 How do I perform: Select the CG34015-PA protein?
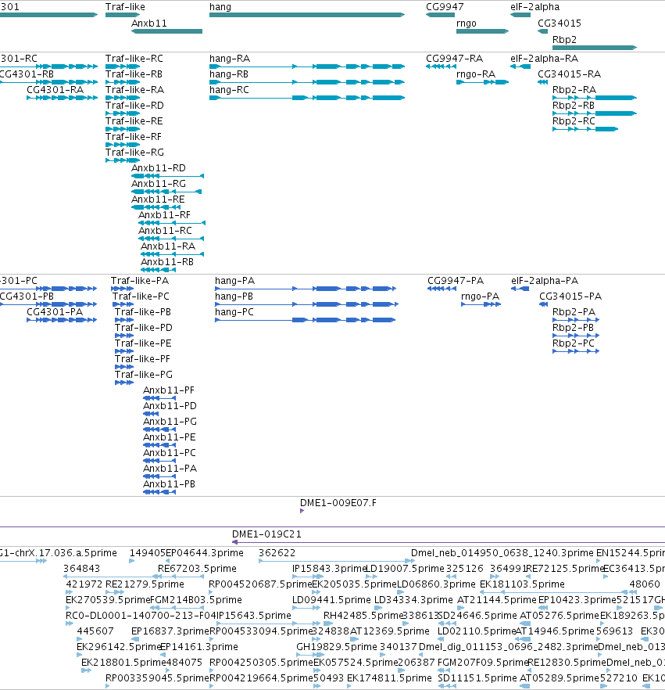[544, 304]
